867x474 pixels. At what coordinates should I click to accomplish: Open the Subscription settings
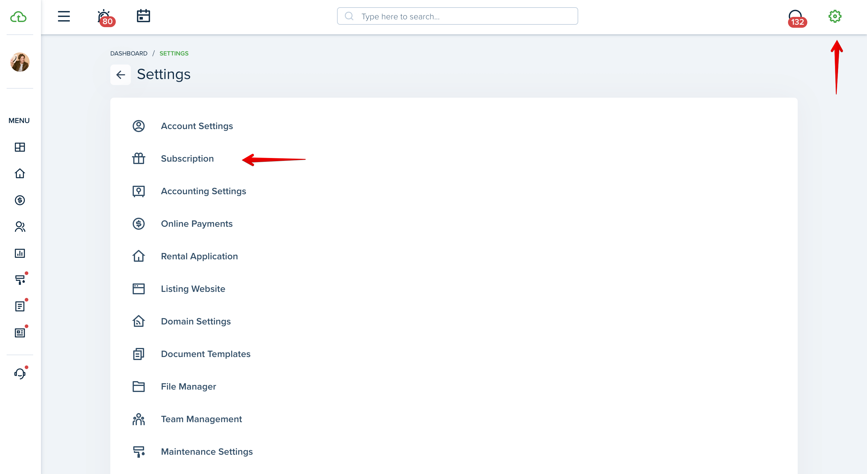coord(188,159)
